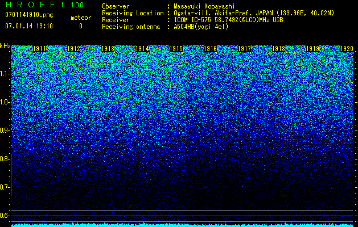Image resolution: width=358 pixels, height=227 pixels.
Task: Click the 1914 time marker
Action: [x=142, y=49]
